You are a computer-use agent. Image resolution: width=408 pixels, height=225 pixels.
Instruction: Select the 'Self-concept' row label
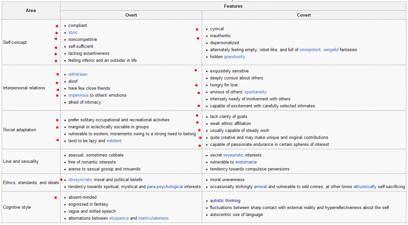(15, 43)
